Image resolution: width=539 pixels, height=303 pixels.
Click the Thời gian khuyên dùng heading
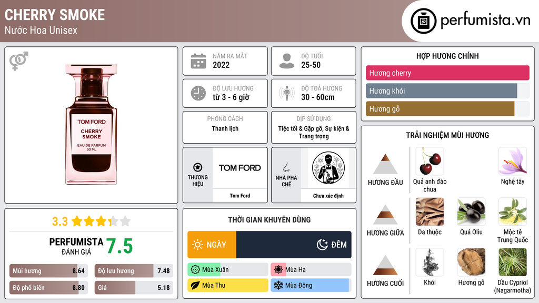coord(269,220)
